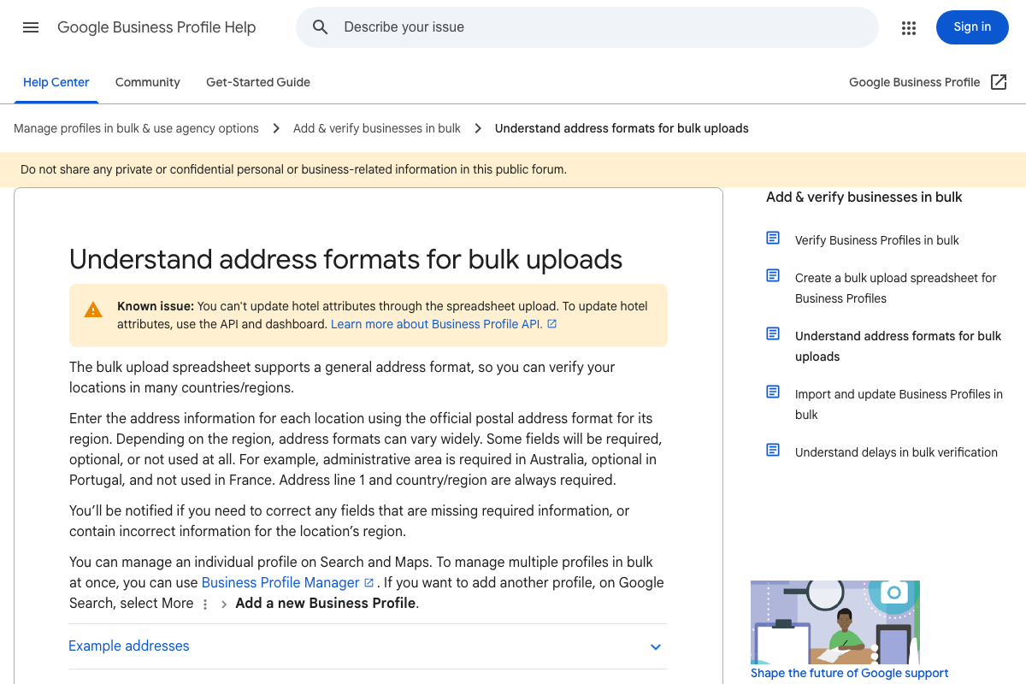Go to Add & verify businesses in bulk breadcrumb
This screenshot has width=1026, height=684.
(377, 128)
